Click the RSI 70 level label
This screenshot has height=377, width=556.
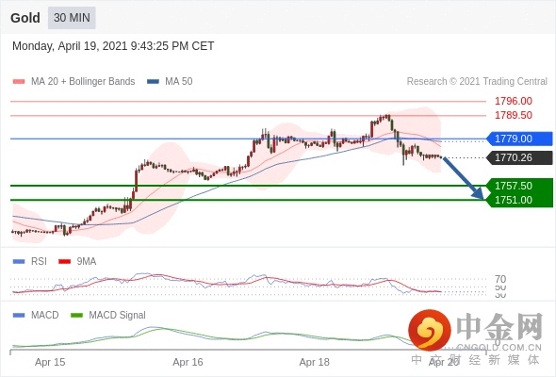tap(500, 279)
